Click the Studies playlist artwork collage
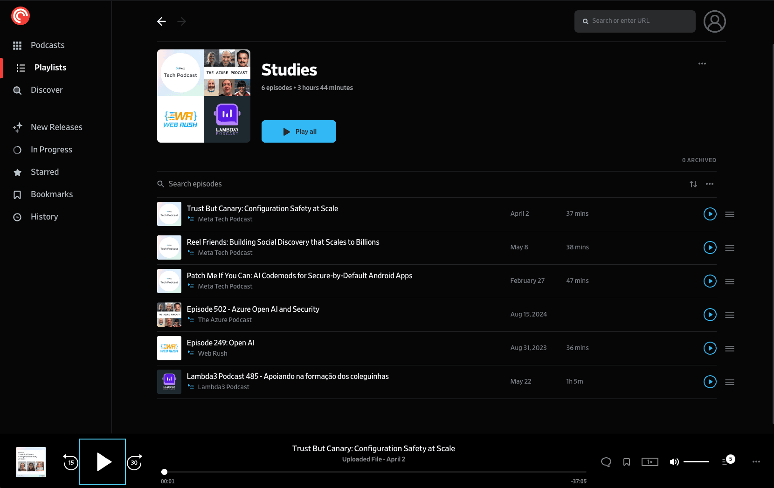The image size is (774, 488). pyautogui.click(x=204, y=96)
